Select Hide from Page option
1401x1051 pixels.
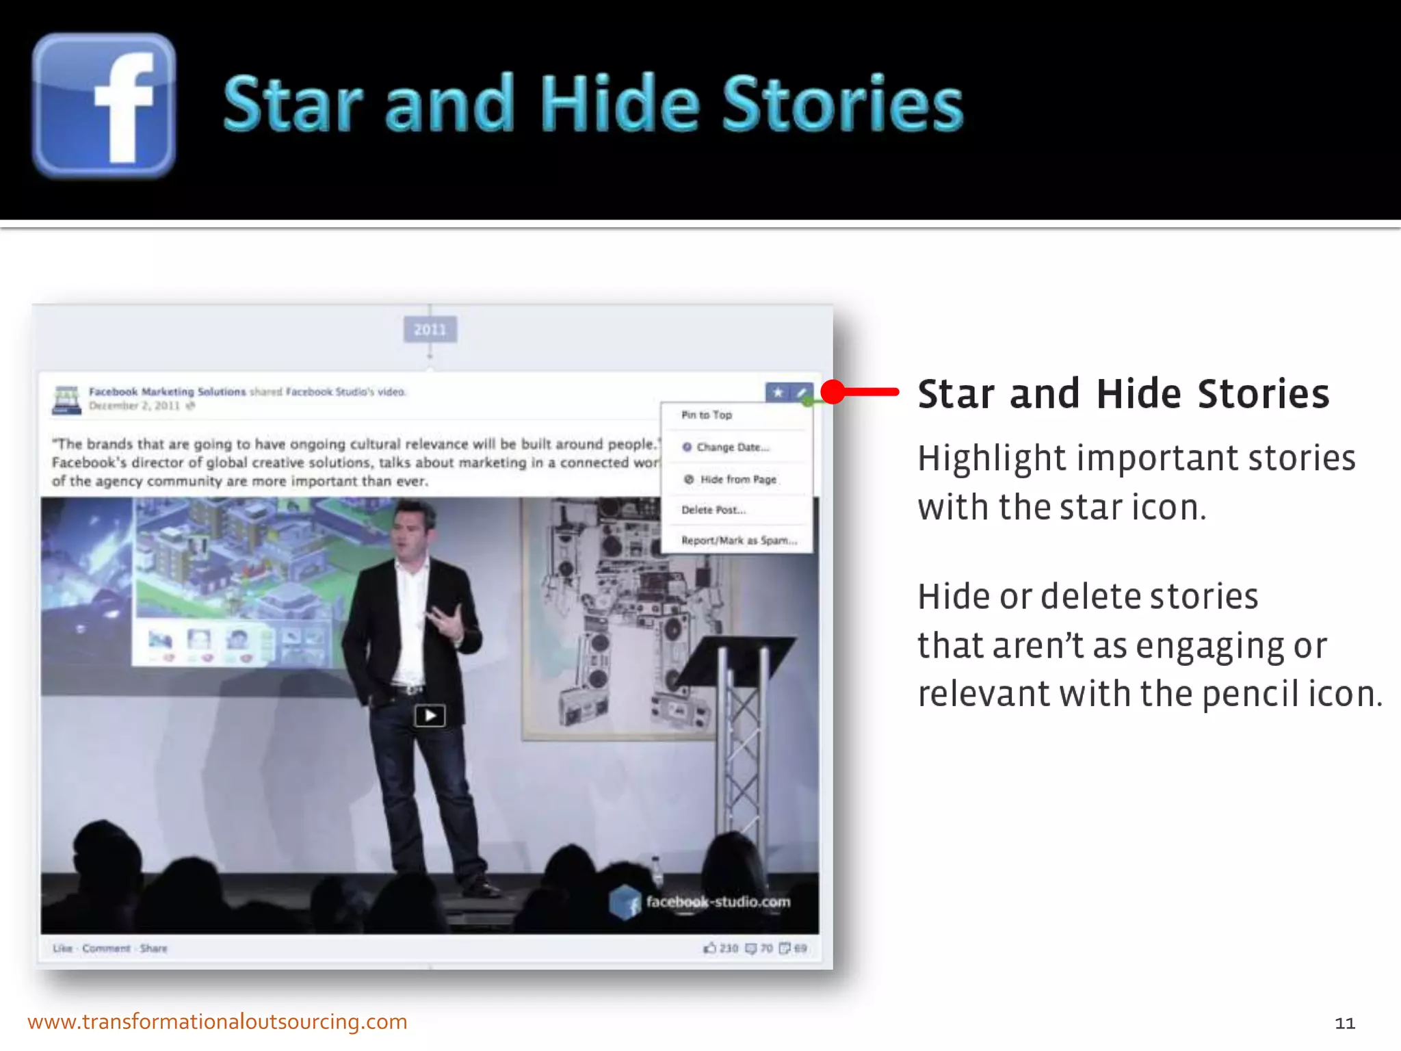pyautogui.click(x=737, y=479)
